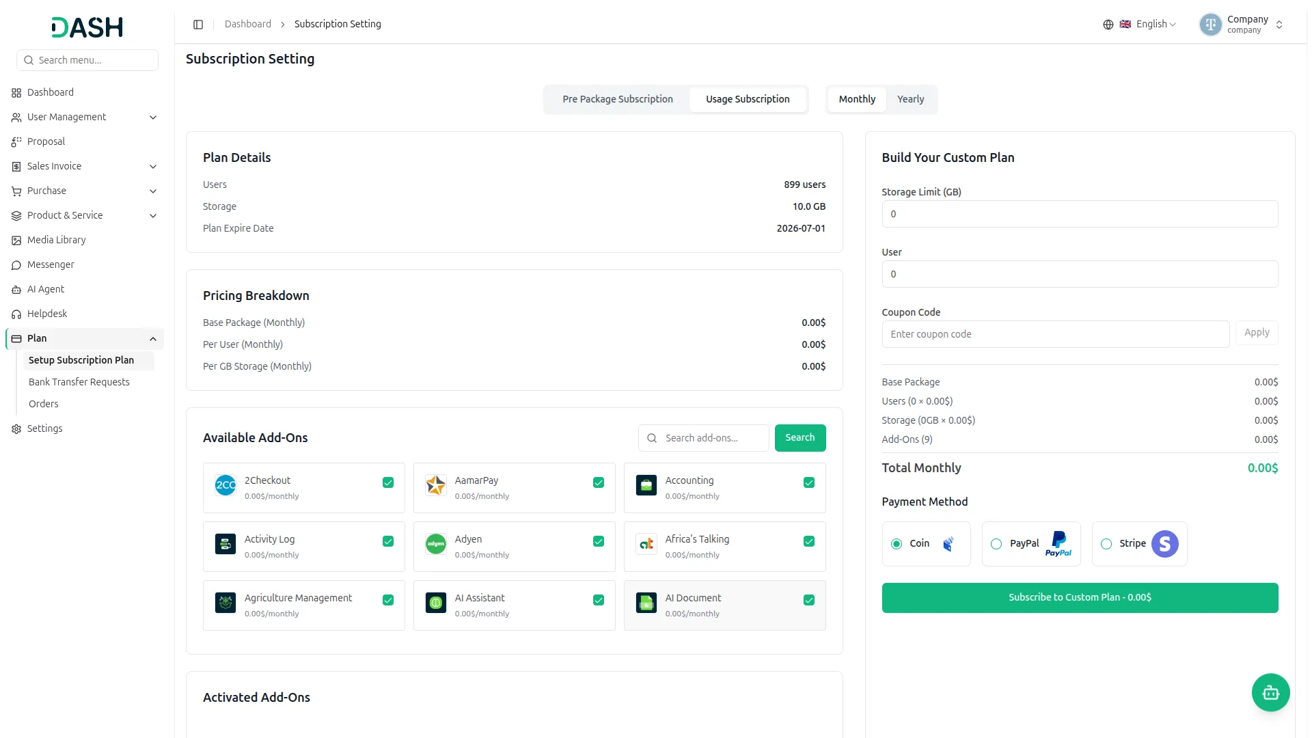The width and height of the screenshot is (1312, 738).
Task: Open Orders submenu item
Action: [x=44, y=404]
